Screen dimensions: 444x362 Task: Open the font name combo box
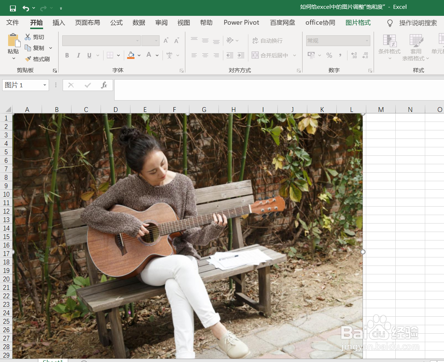tap(101, 41)
